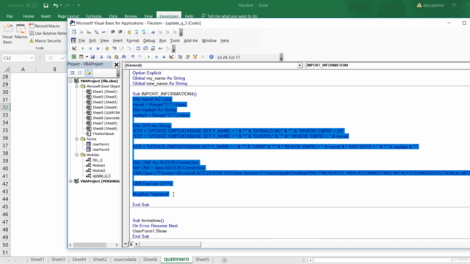Image resolution: width=470 pixels, height=264 pixels.
Task: Click Reset stop icon in standard toolbar
Action: 164,57
